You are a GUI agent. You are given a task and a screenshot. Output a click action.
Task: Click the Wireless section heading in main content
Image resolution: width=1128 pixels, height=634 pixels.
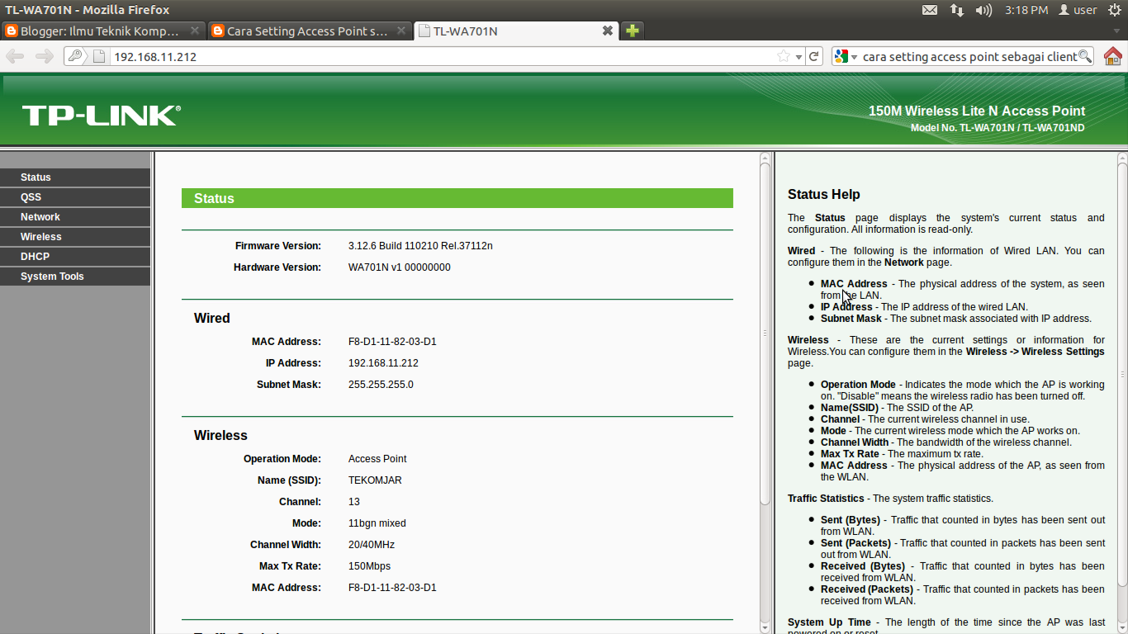coord(220,436)
